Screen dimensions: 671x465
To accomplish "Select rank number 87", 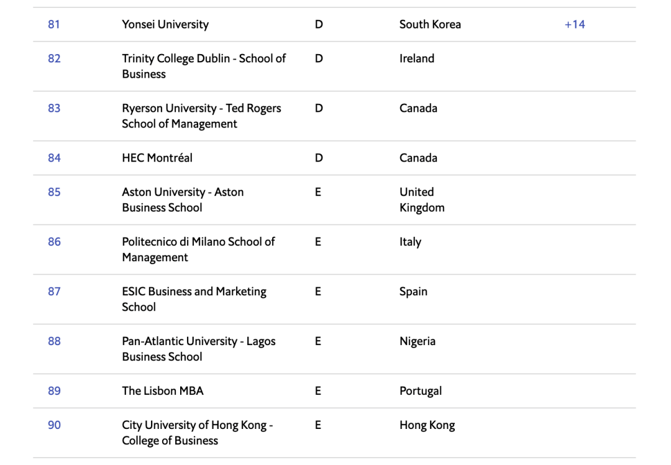I will pos(54,292).
